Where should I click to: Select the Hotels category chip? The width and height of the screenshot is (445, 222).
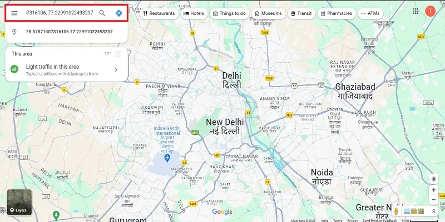point(194,13)
